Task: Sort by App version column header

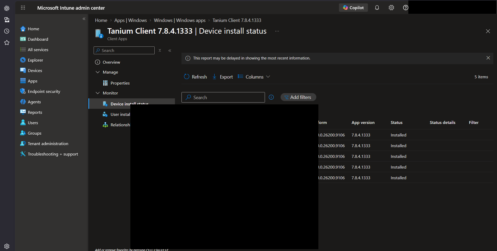Action: (363, 122)
